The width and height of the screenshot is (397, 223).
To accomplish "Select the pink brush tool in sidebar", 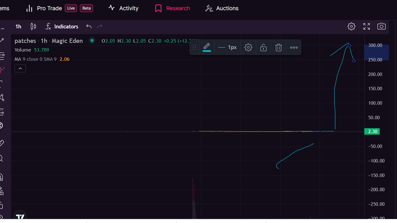I will (2, 70).
